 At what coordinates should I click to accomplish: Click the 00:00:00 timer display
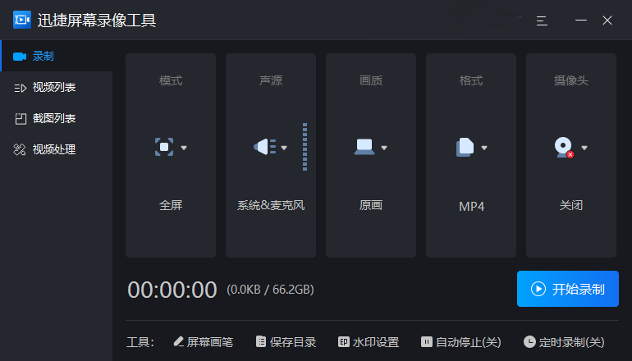pos(172,290)
